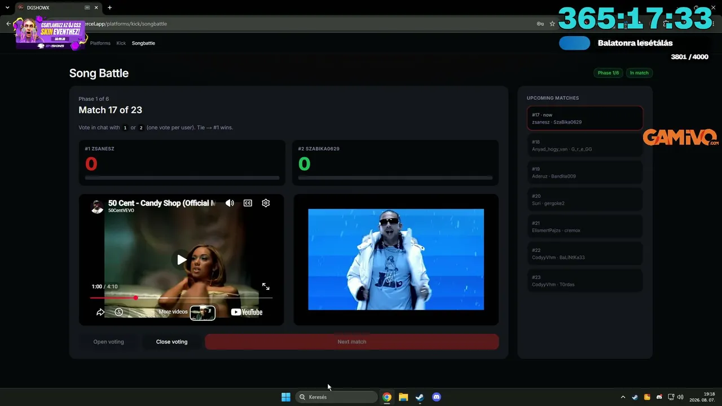Enter fullscreen on the Candy Shop video

pos(266,286)
